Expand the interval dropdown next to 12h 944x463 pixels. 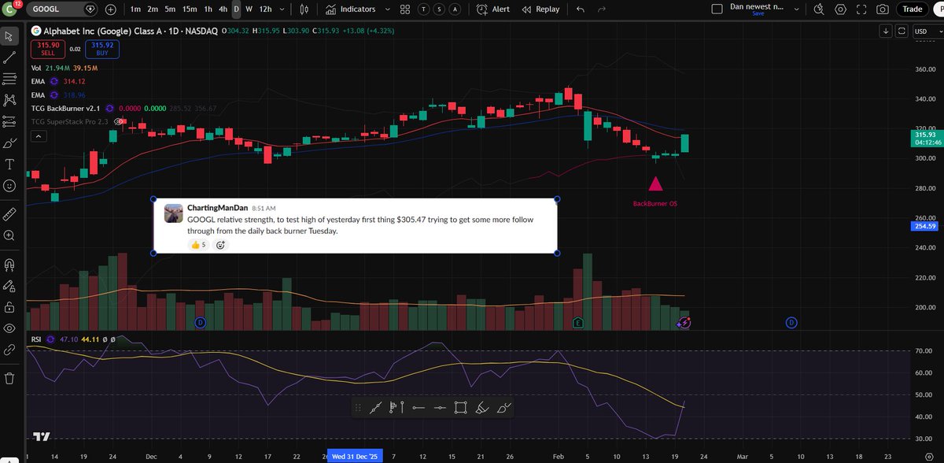pos(282,9)
